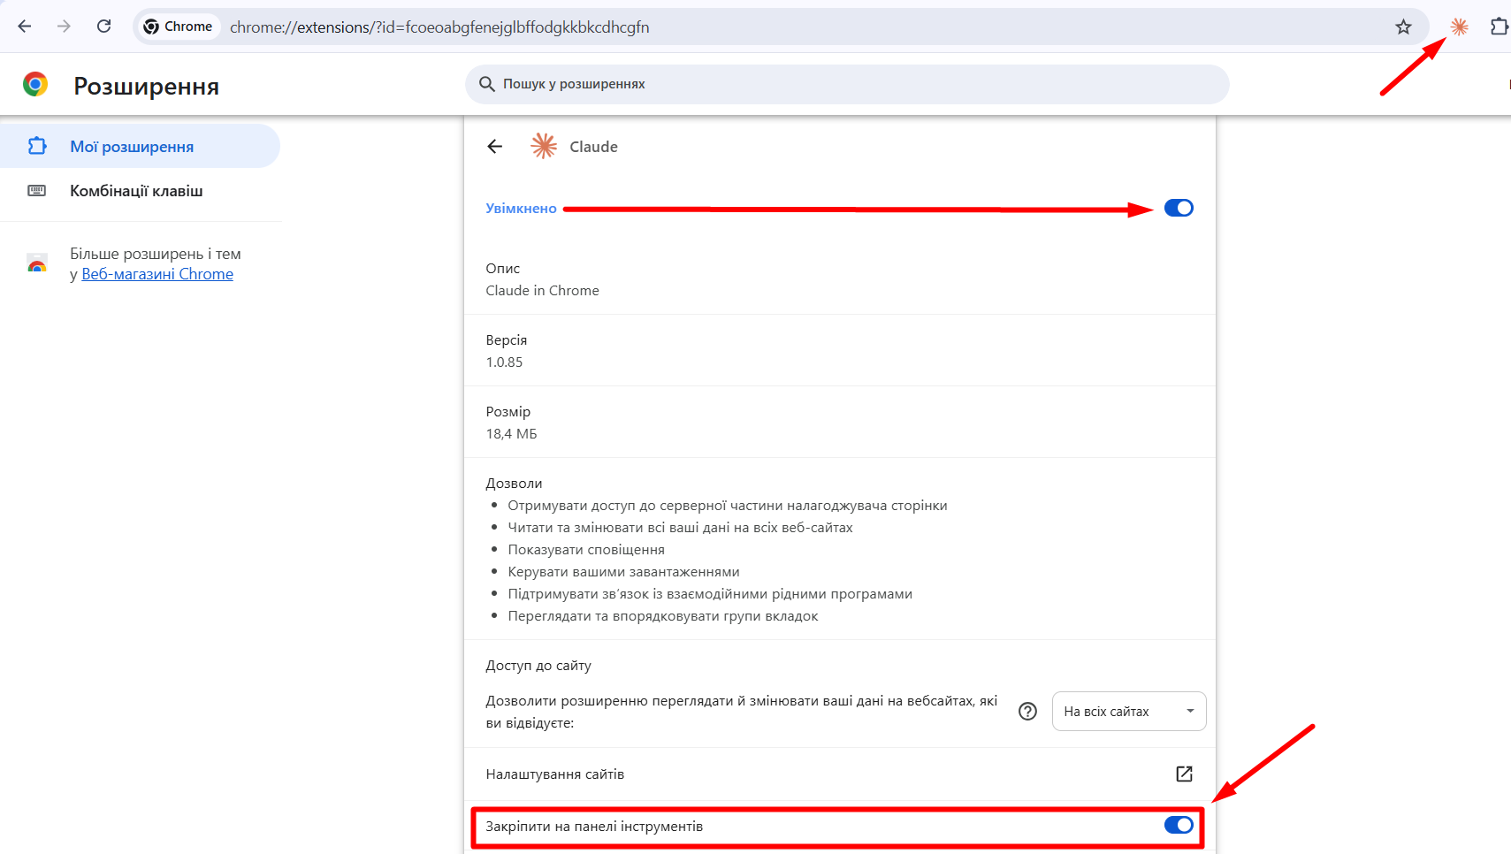This screenshot has height=854, width=1511.
Task: Return to extensions list via back arrow
Action: [x=494, y=147]
